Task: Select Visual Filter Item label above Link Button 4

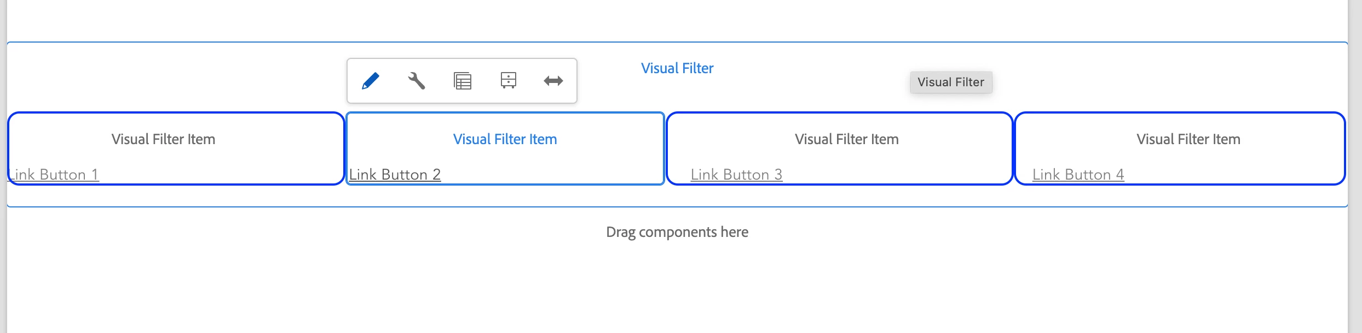Action: click(1188, 139)
